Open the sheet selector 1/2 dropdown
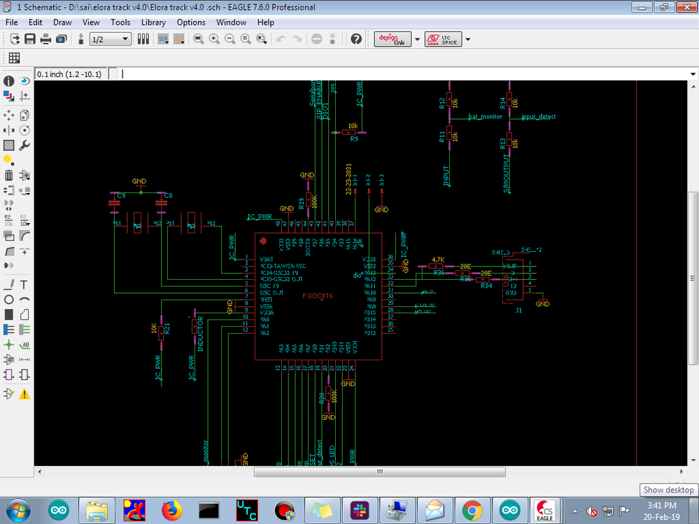The height and width of the screenshot is (524, 699). (110, 39)
